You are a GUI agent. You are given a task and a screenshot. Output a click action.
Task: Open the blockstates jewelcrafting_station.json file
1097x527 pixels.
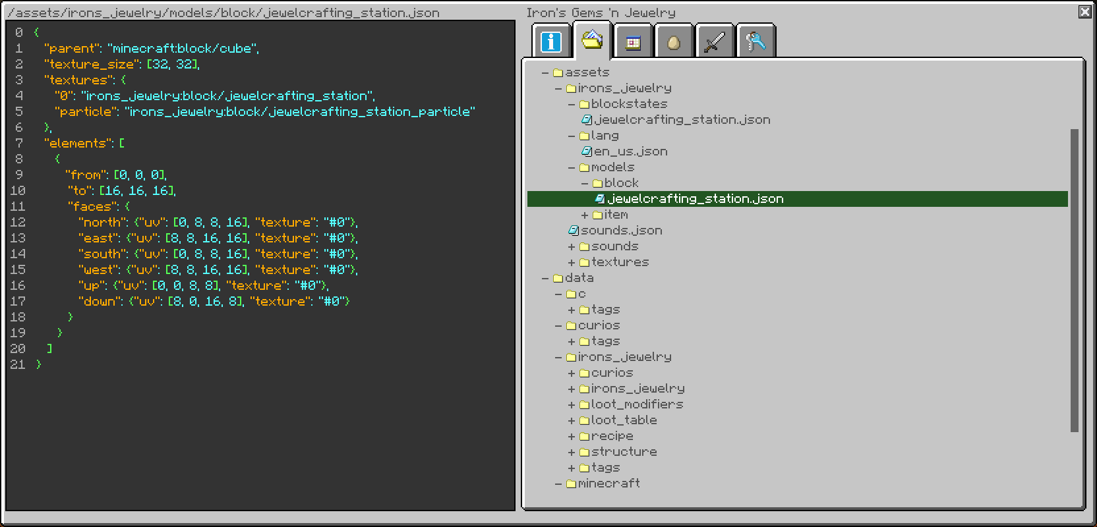click(x=681, y=120)
